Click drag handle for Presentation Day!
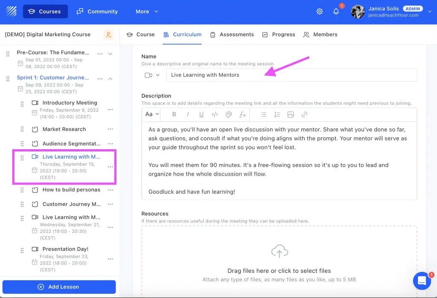The image size is (437, 298). (22, 250)
